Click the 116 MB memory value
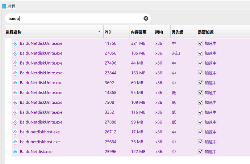This screenshot has width=250, height=164. click(138, 112)
